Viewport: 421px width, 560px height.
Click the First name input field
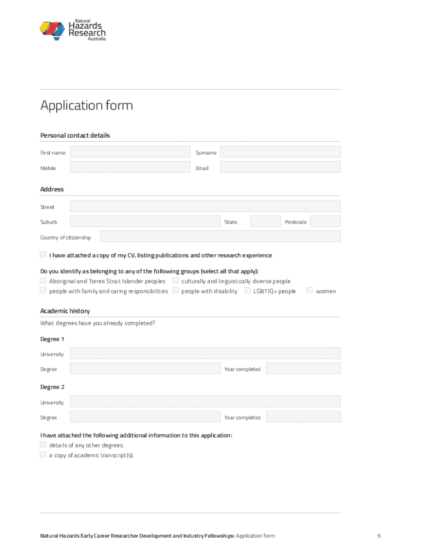point(130,152)
